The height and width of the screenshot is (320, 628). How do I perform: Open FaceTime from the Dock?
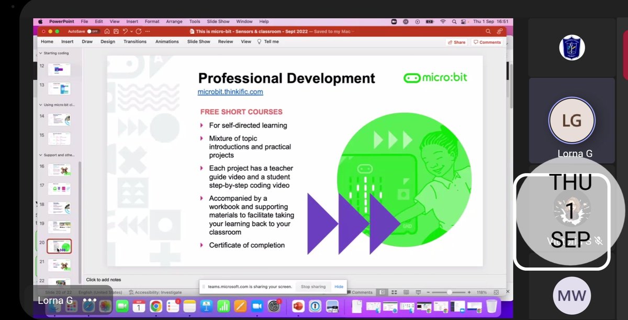pos(122,306)
